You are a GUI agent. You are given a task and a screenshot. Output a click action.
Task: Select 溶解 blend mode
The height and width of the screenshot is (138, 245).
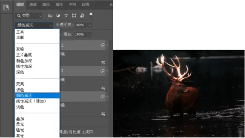(x=37, y=37)
